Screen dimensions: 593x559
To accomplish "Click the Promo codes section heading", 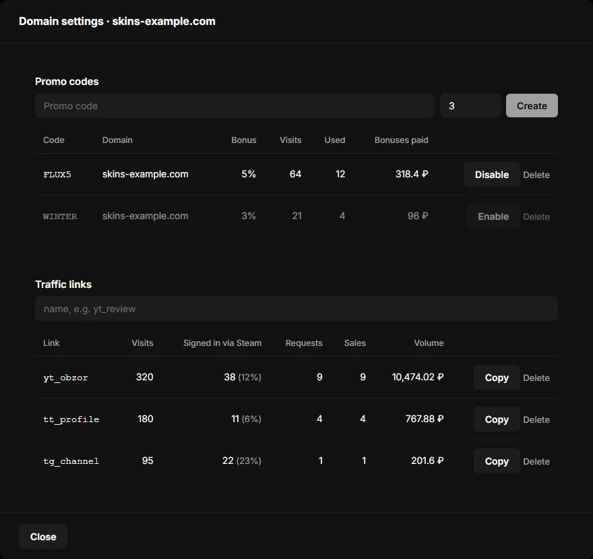I will 67,82.
